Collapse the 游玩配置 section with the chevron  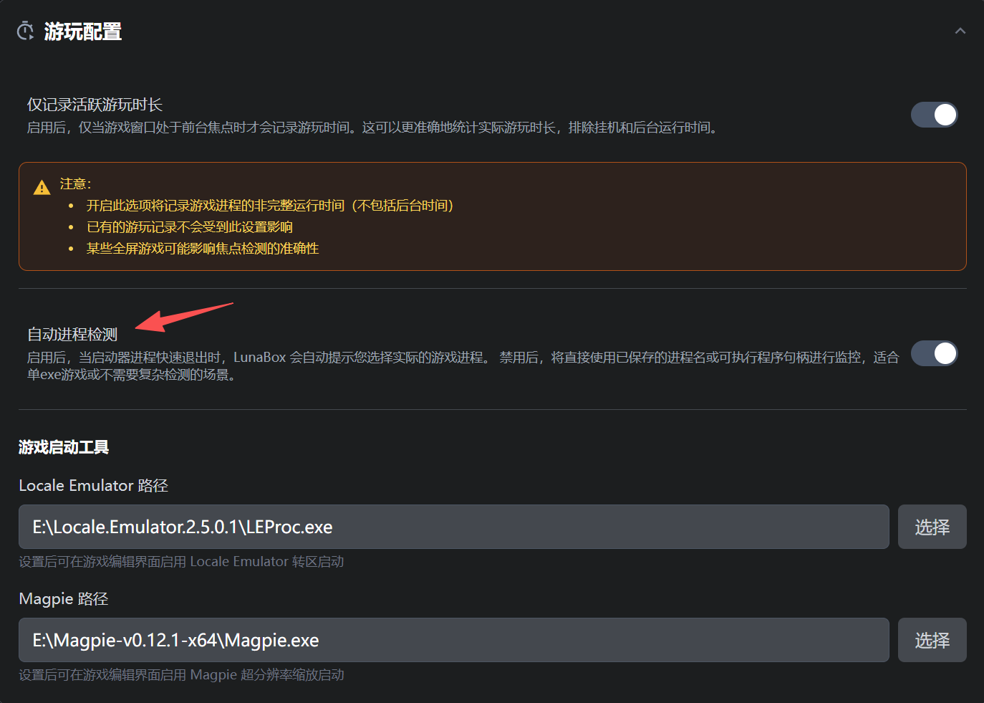point(960,31)
